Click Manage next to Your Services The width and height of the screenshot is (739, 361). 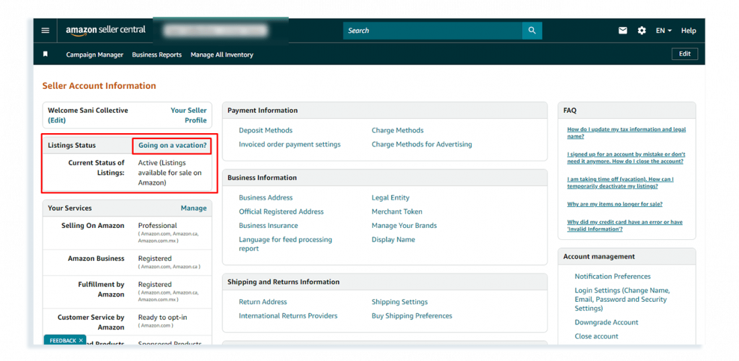click(x=193, y=208)
